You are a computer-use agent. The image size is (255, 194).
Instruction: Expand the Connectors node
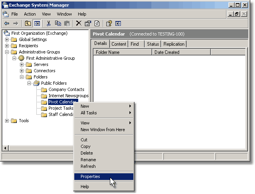(x=22, y=71)
